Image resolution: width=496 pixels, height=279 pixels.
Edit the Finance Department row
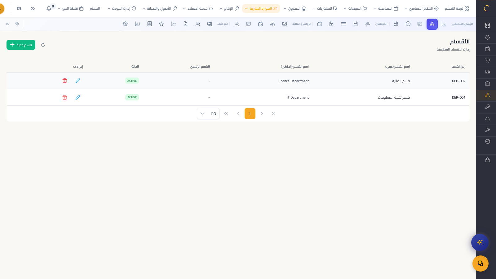[78, 81]
